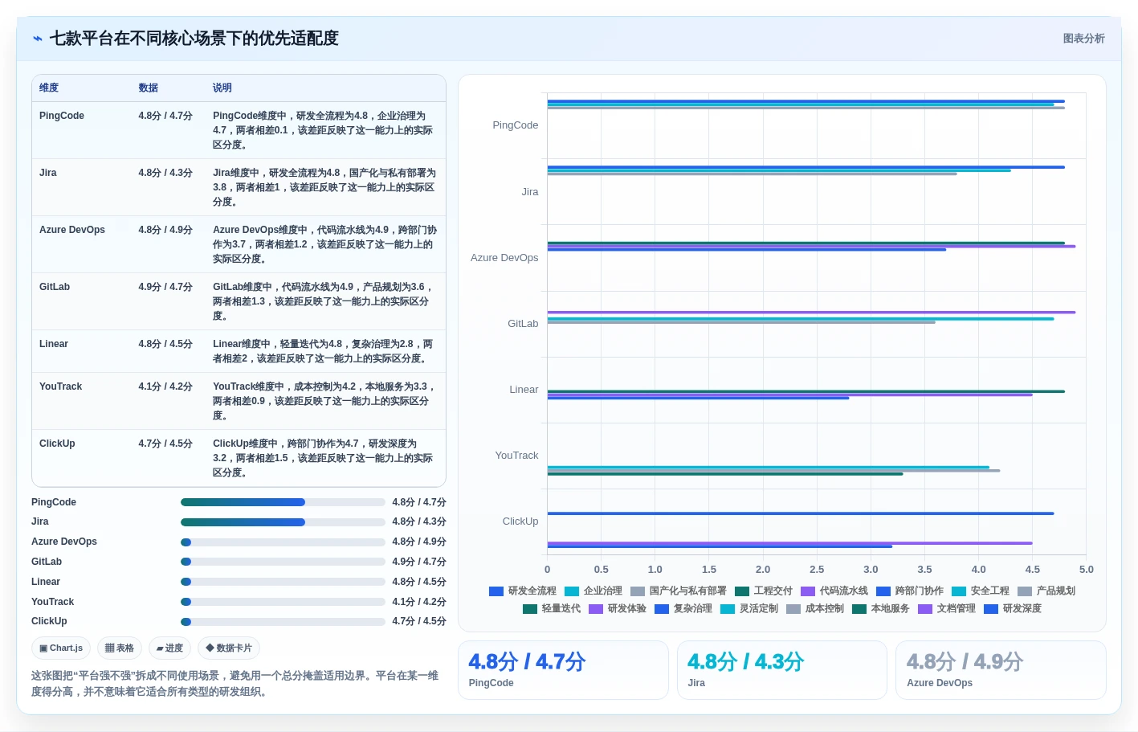
Task: Click the Linear progress bar
Action: click(x=283, y=582)
